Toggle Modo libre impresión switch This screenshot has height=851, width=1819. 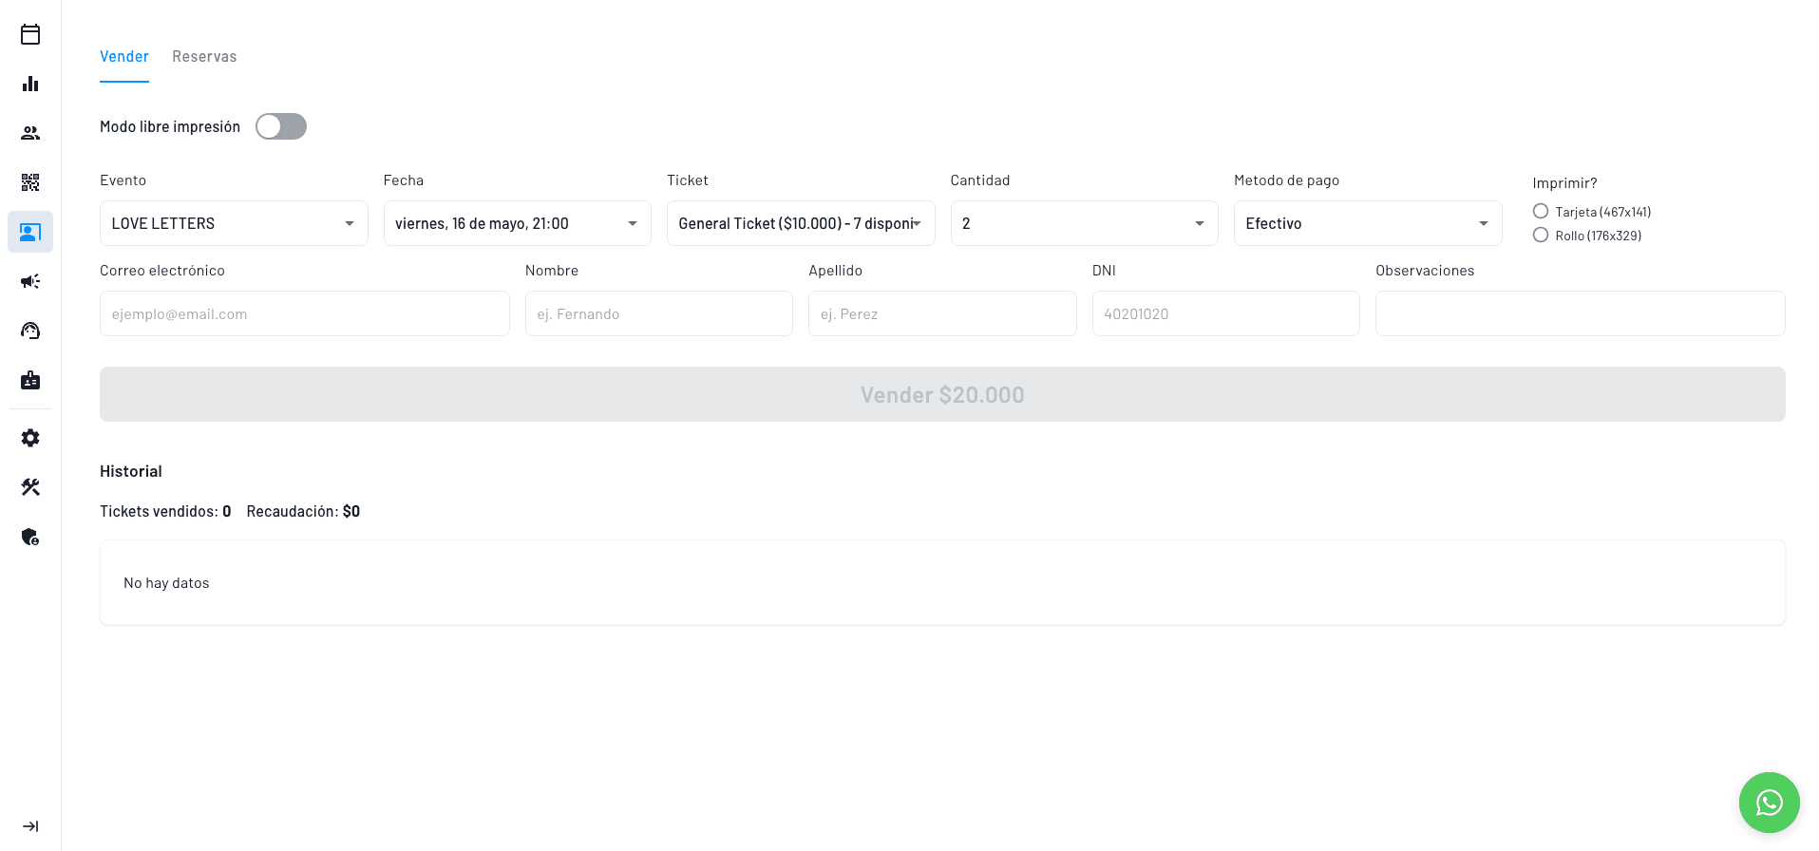[281, 126]
